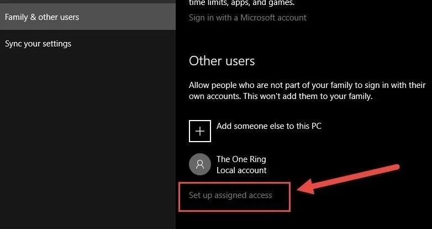Click the plus icon to add someone

tap(200, 131)
